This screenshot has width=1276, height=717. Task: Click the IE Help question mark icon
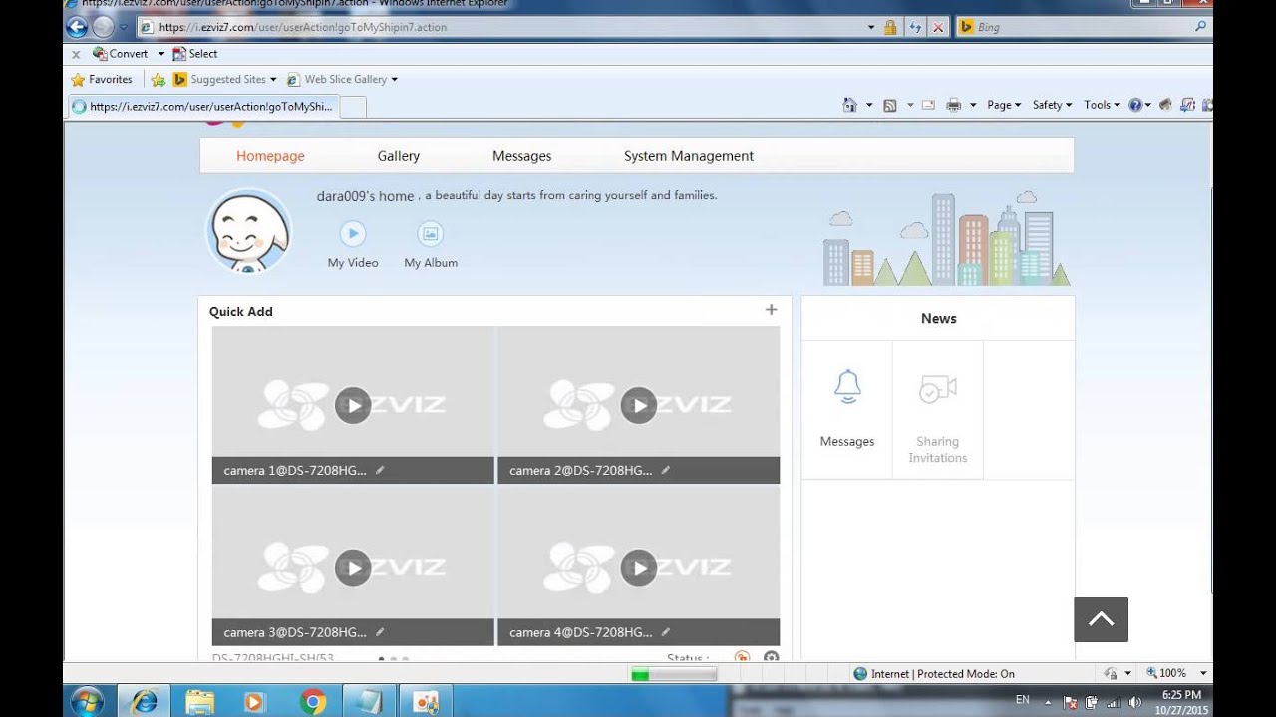point(1135,105)
